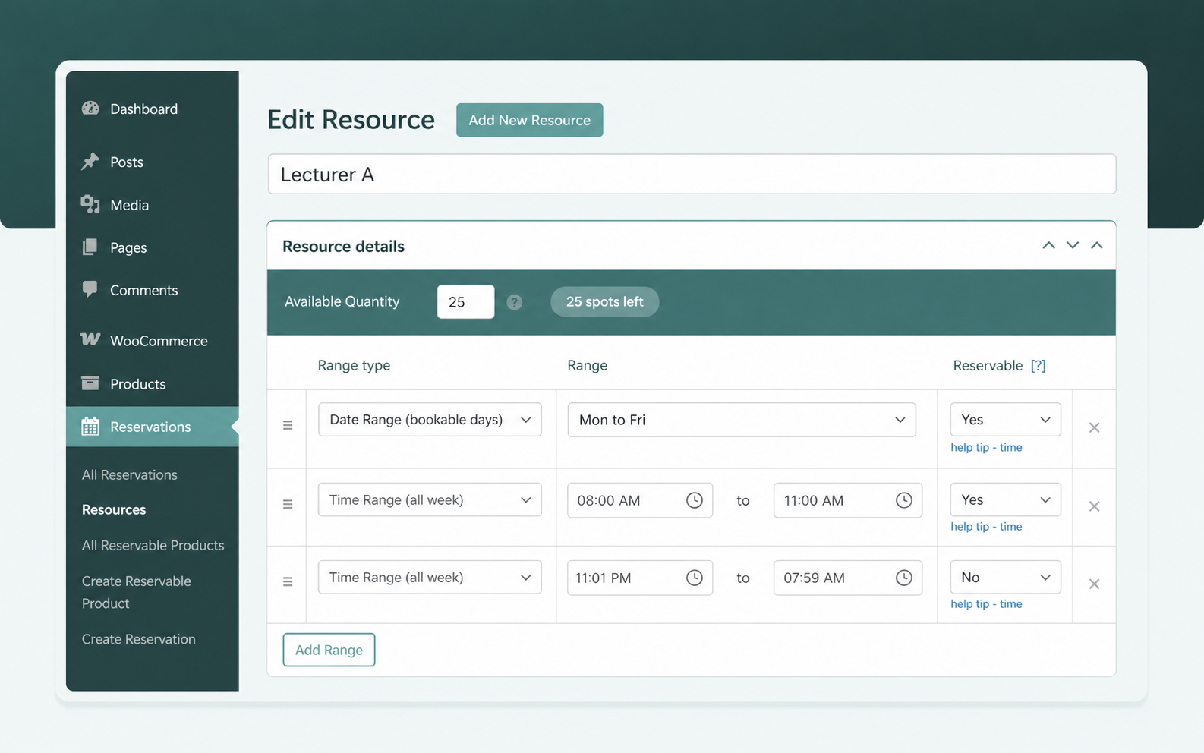1204x753 pixels.
Task: Click the Add Range button
Action: coord(329,650)
